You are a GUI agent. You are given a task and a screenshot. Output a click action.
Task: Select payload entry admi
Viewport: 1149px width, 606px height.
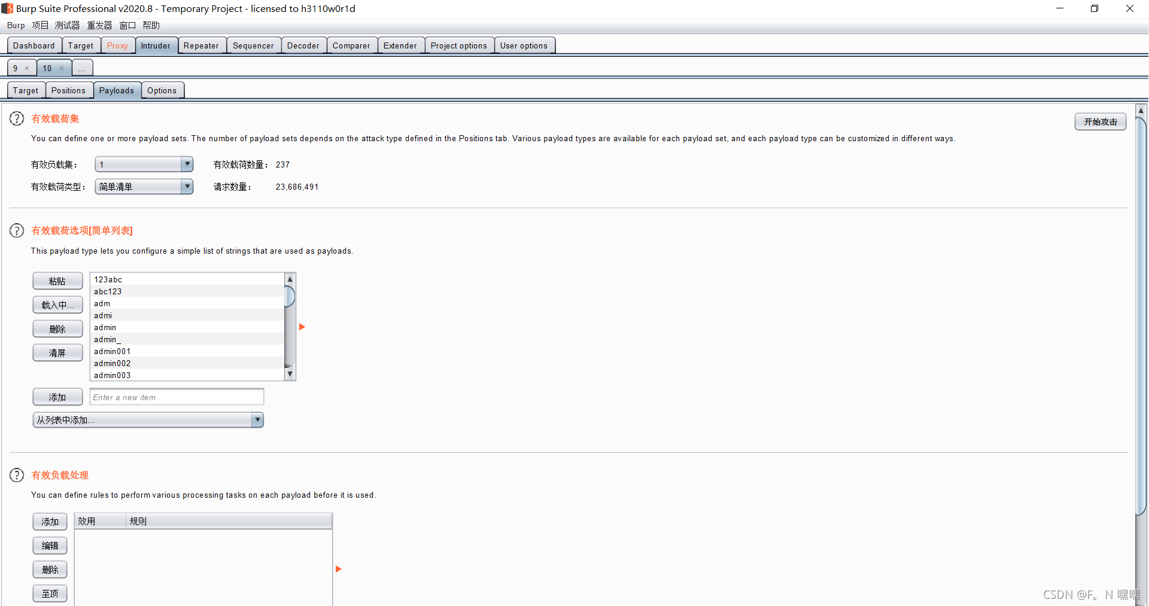(x=187, y=315)
